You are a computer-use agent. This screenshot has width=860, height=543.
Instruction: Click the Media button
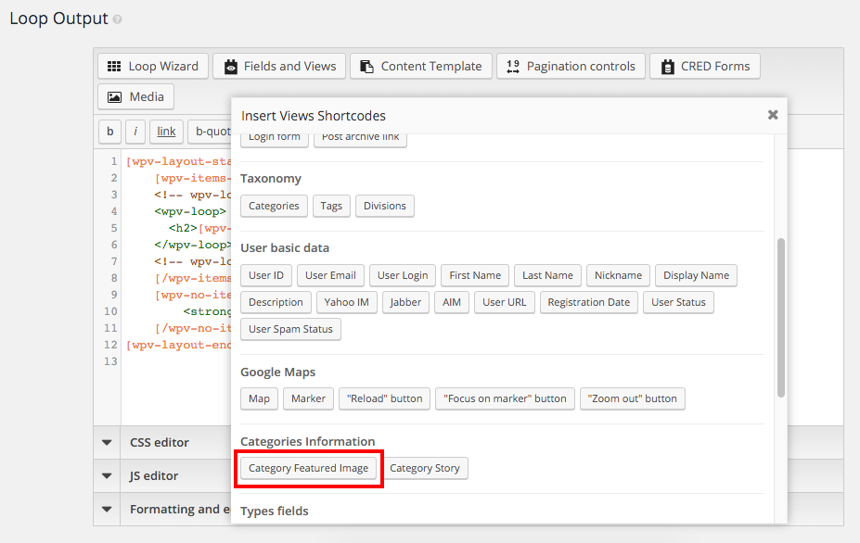[x=136, y=97]
